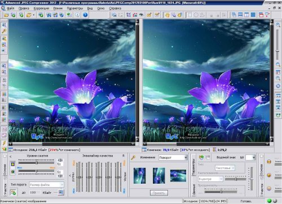Screen dimensions: 282x204
Task: Toggle the middle orange sphere on the right panel
Action: click(269, 175)
